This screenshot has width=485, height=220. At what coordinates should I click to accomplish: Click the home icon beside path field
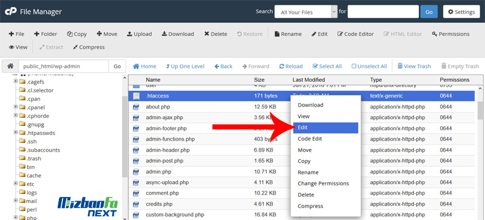(10, 66)
